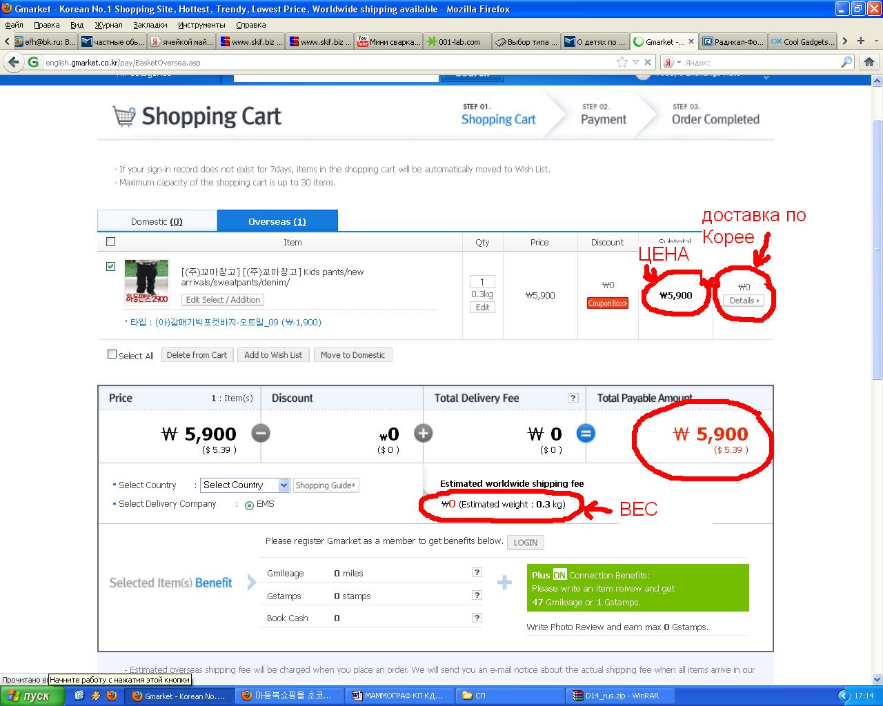The image size is (883, 706).
Task: Open the СП folder taskbar item
Action: [x=510, y=696]
